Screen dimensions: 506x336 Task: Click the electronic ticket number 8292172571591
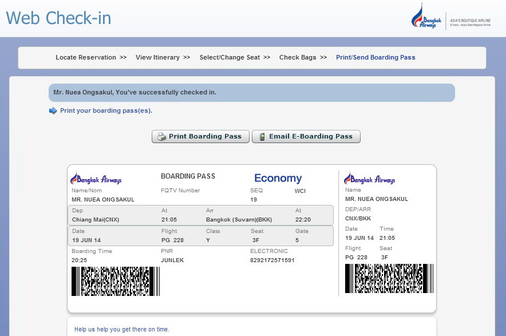[272, 260]
